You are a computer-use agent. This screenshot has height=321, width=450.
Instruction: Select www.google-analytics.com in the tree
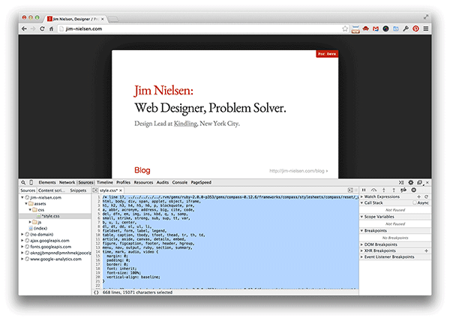55,259
